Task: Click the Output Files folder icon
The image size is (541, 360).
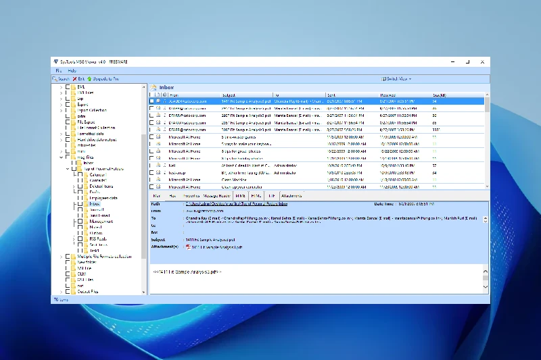Action: point(74,292)
